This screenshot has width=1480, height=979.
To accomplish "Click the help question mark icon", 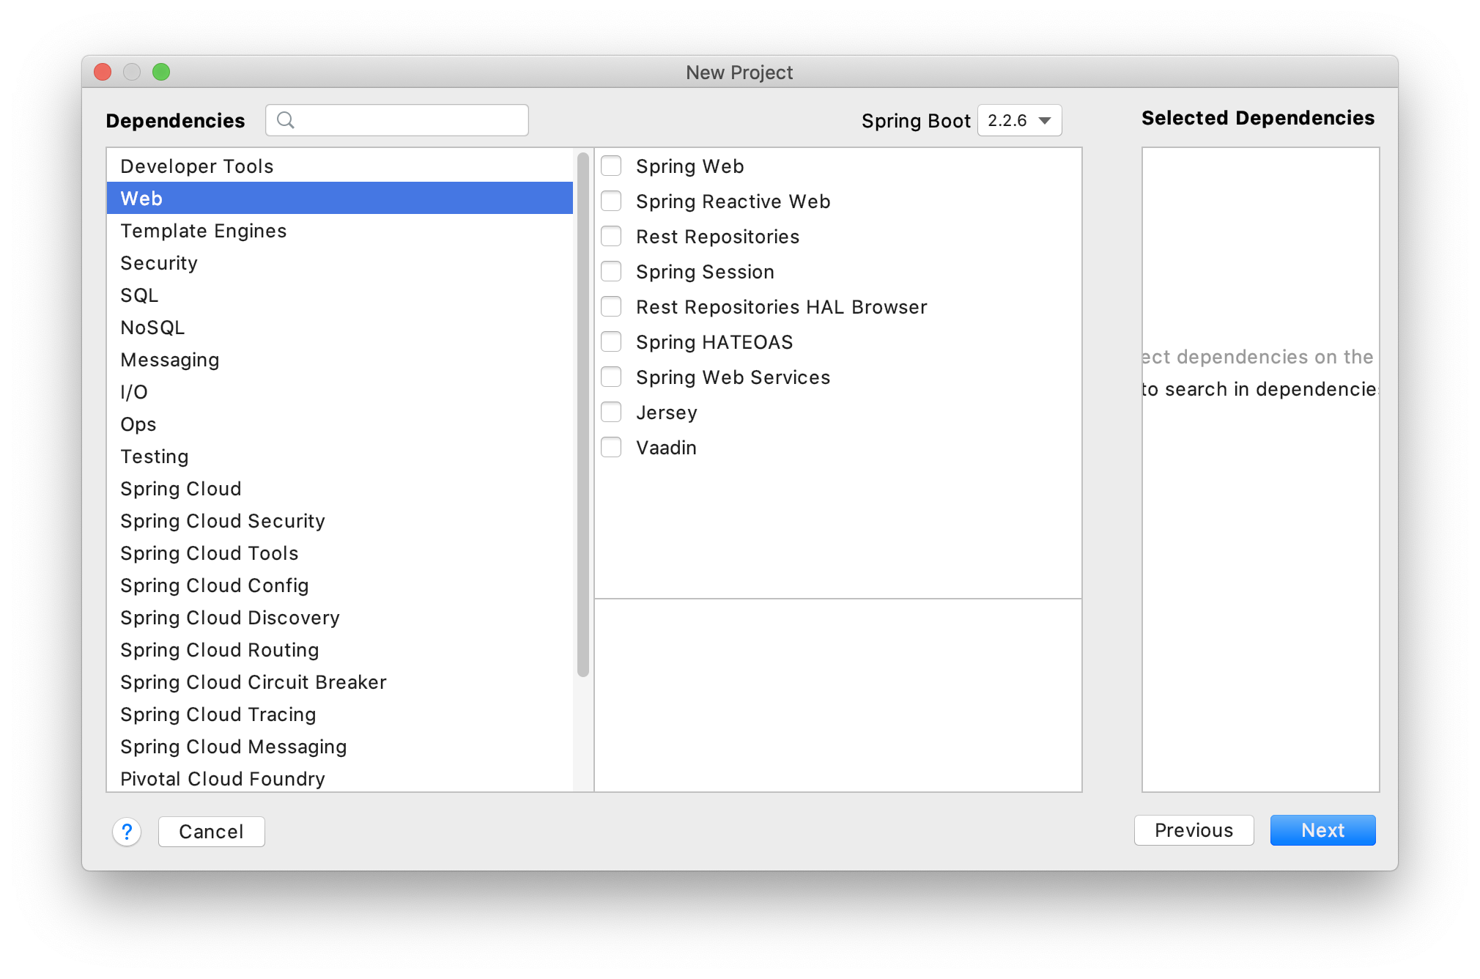I will [127, 832].
